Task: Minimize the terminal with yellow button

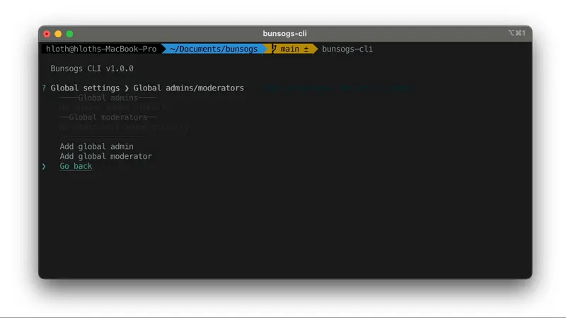Action: point(59,33)
